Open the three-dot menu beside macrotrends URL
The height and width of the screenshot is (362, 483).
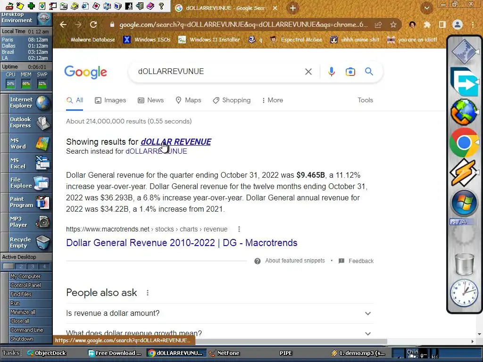(239, 229)
